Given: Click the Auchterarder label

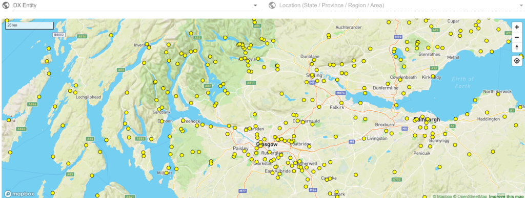Looking at the screenshot, I should click(x=348, y=27).
